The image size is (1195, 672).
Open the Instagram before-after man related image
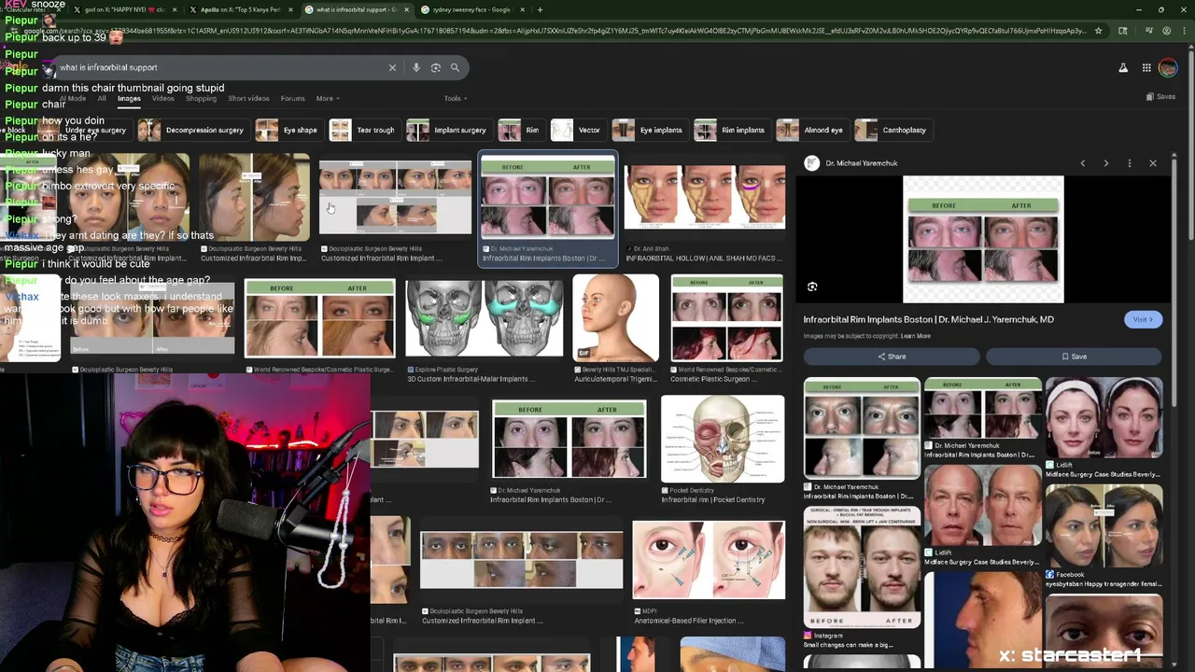(861, 567)
